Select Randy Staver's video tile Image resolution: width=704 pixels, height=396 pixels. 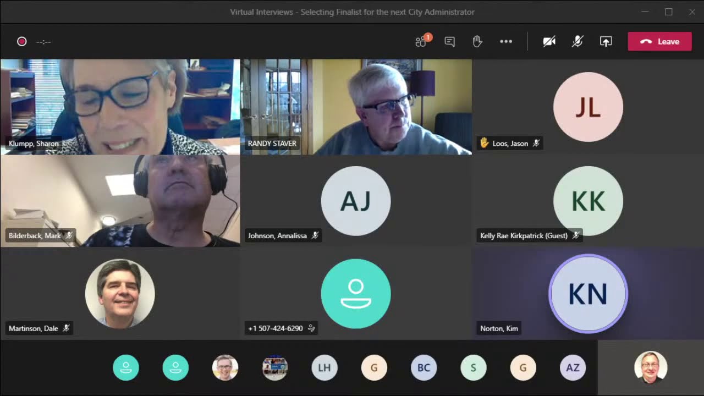click(356, 107)
